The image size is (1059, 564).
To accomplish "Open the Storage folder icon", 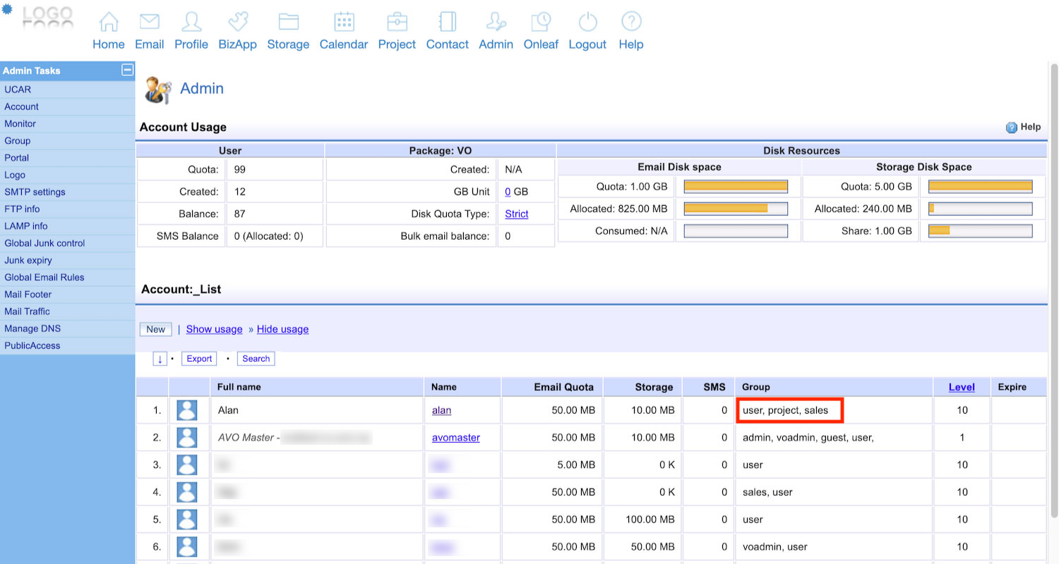I will pyautogui.click(x=288, y=23).
